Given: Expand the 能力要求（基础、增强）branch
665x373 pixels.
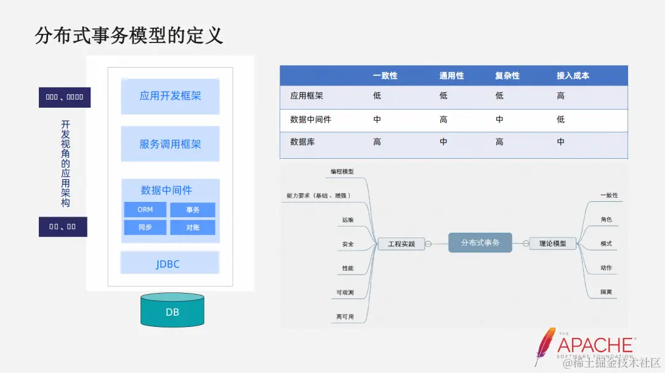Looking at the screenshot, I should pos(320,195).
